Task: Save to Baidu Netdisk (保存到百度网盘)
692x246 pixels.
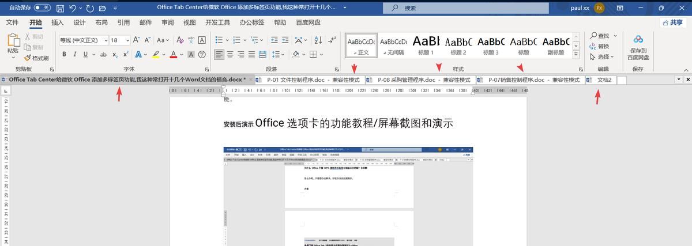Action: 638,47
